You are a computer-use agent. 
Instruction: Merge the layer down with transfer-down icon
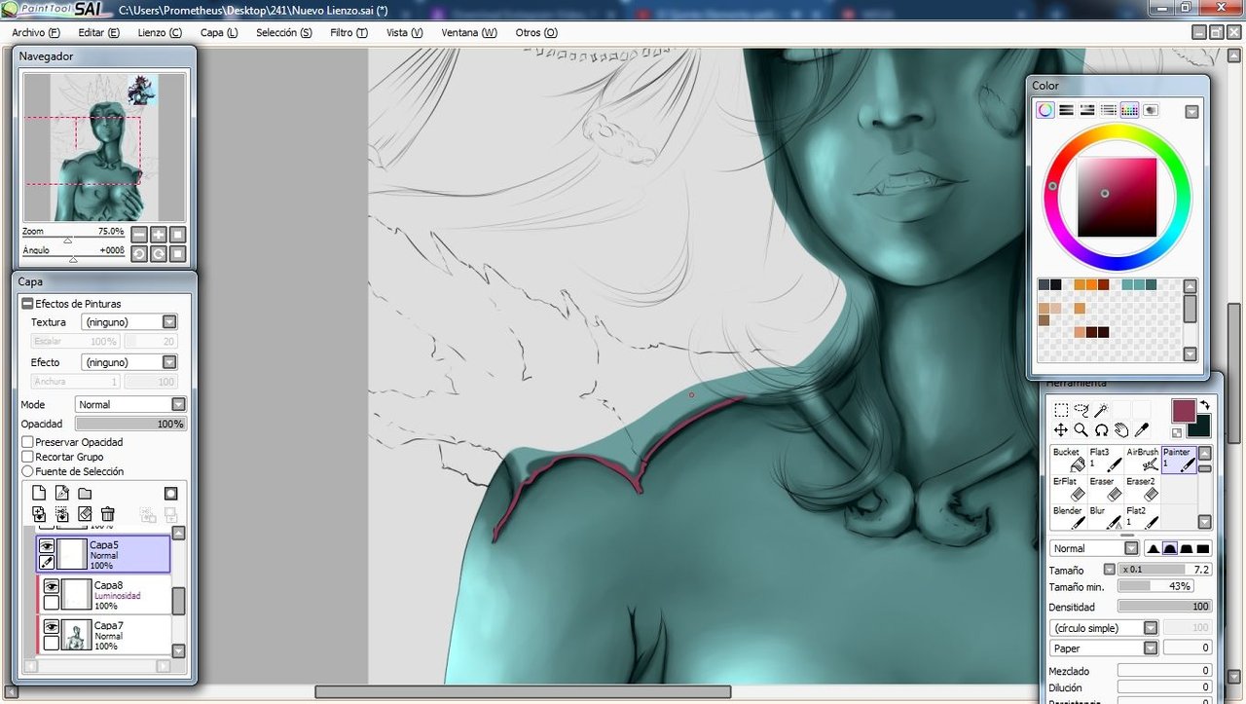(x=39, y=514)
